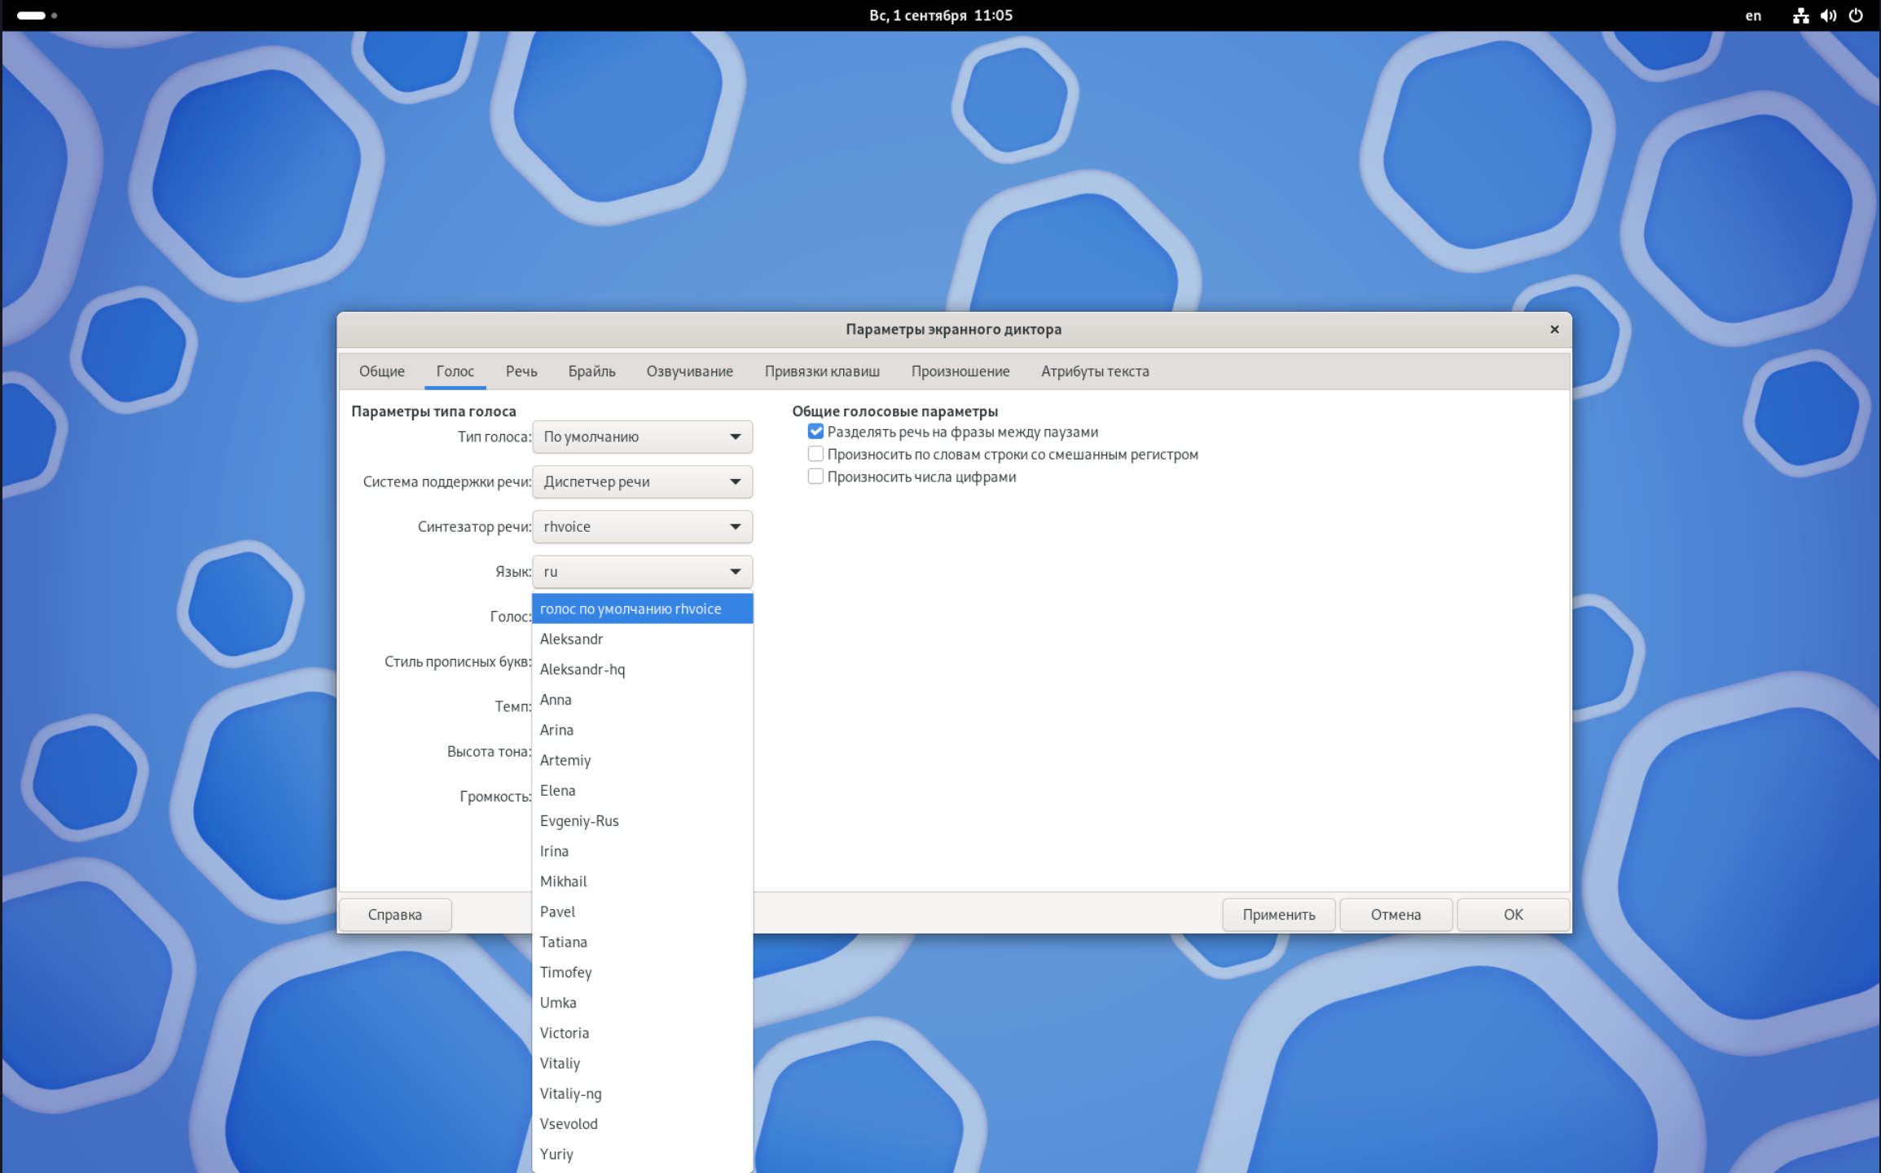Viewport: 1881px width, 1173px height.
Task: Select the Irina voice
Action: point(642,850)
